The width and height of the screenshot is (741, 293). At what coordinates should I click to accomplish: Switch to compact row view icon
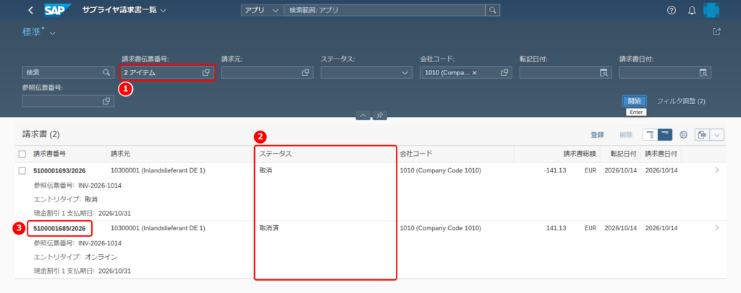[x=651, y=135]
